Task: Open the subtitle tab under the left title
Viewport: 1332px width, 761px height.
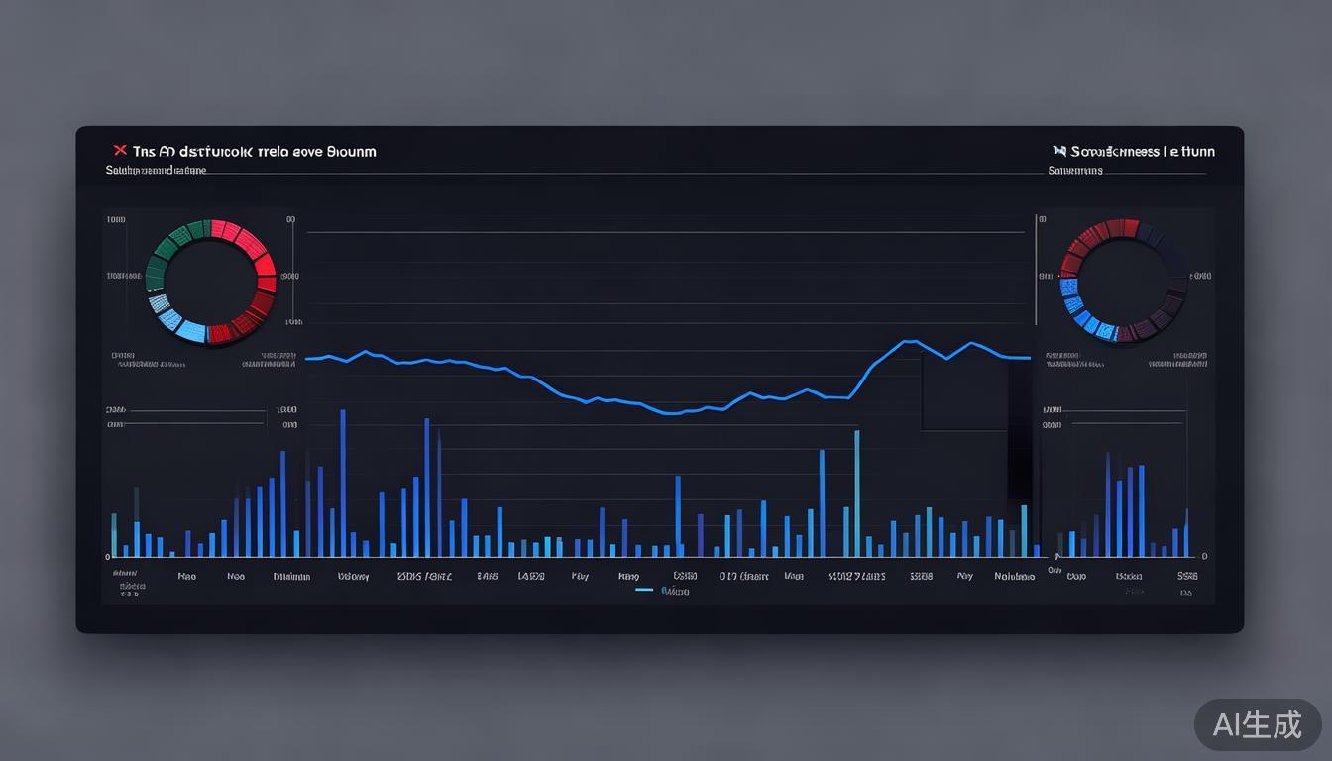Action: 156,171
